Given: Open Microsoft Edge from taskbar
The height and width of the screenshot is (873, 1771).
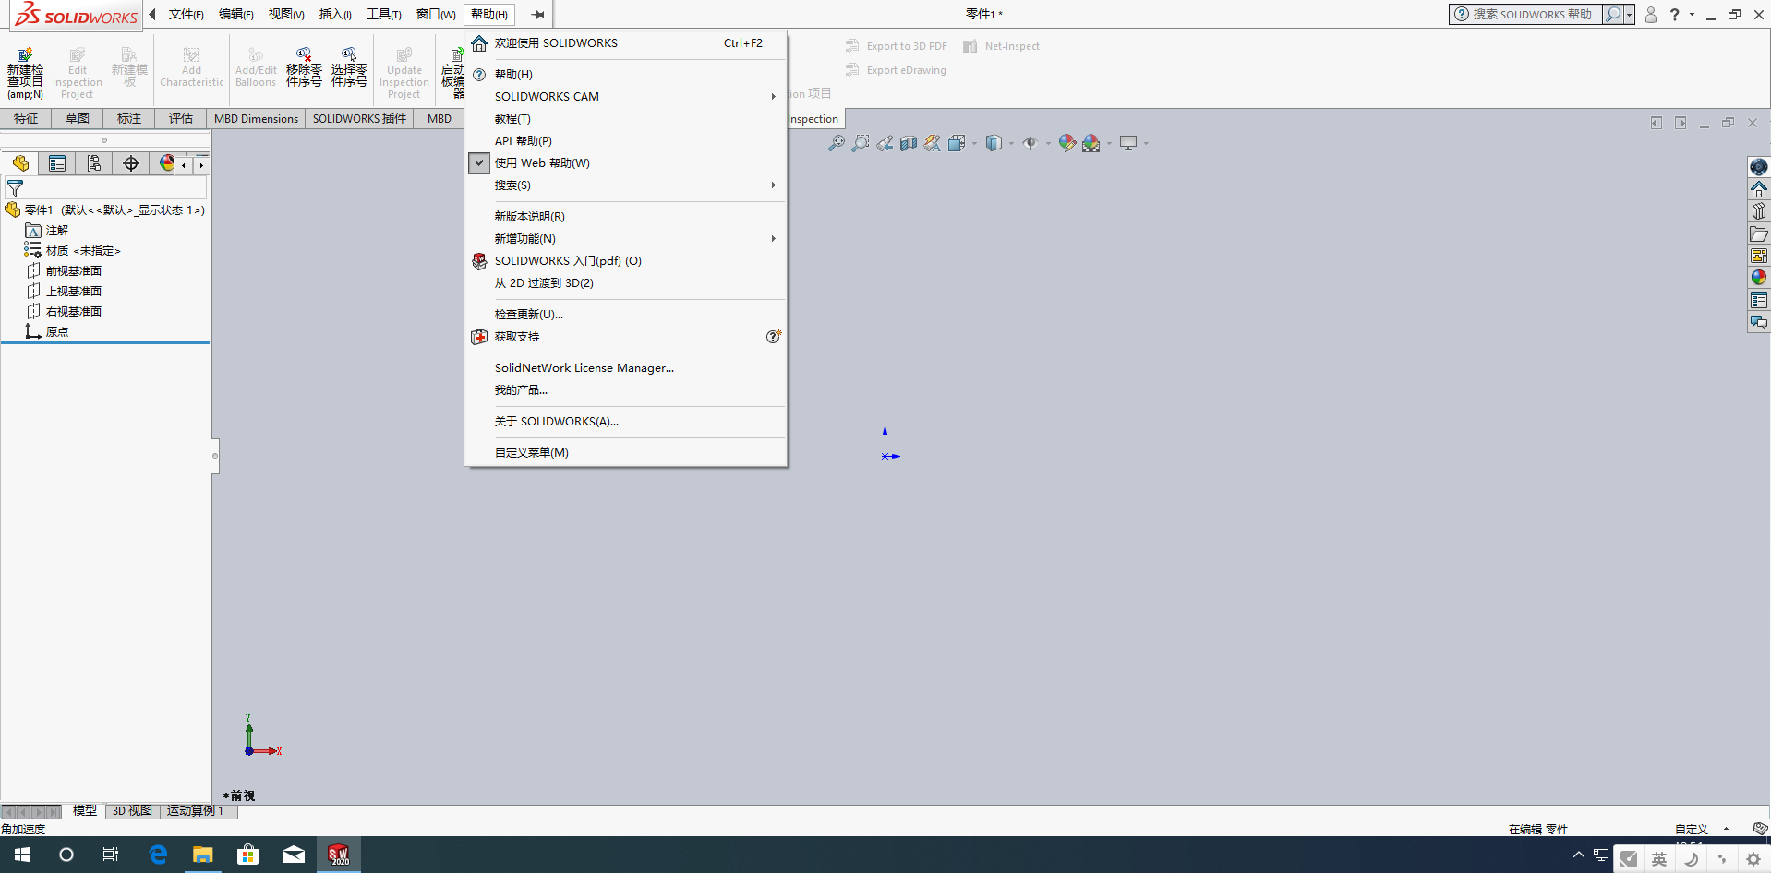Looking at the screenshot, I should pyautogui.click(x=158, y=855).
